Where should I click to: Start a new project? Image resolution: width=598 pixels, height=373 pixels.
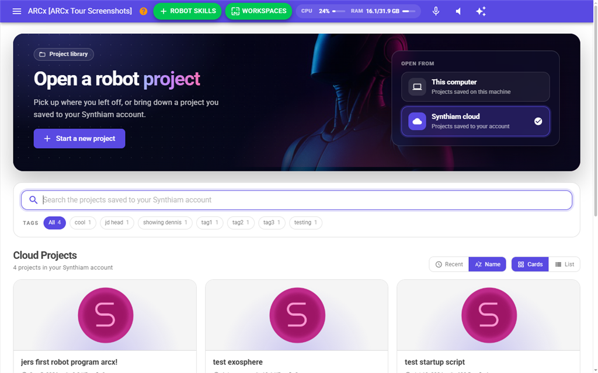79,139
